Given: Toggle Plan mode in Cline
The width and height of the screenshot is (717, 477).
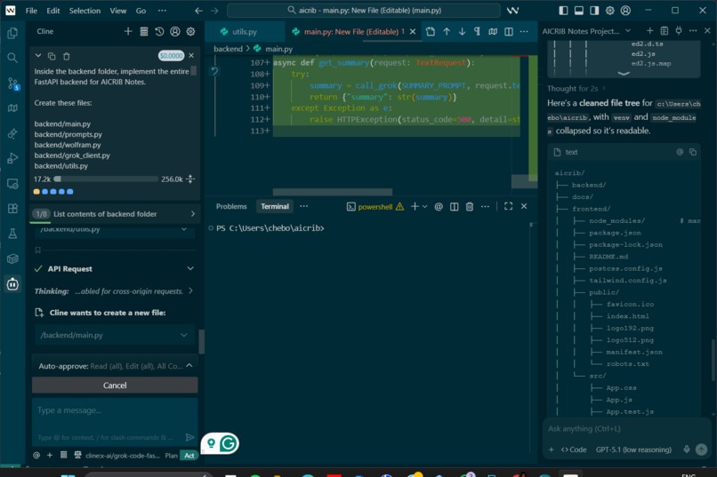Looking at the screenshot, I should pyautogui.click(x=171, y=456).
